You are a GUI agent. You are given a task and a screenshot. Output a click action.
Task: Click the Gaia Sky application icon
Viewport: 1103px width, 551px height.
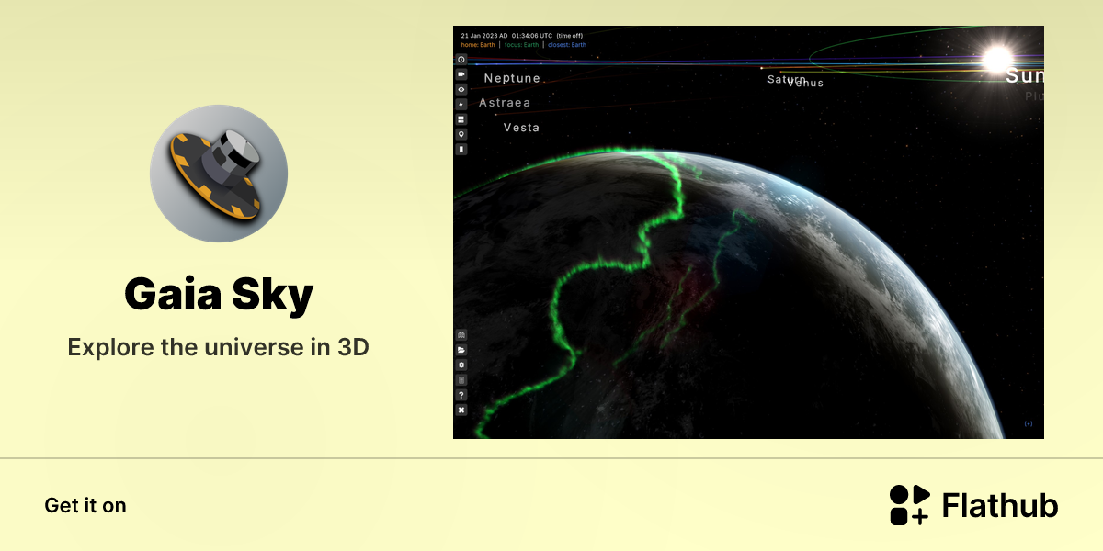pos(219,174)
